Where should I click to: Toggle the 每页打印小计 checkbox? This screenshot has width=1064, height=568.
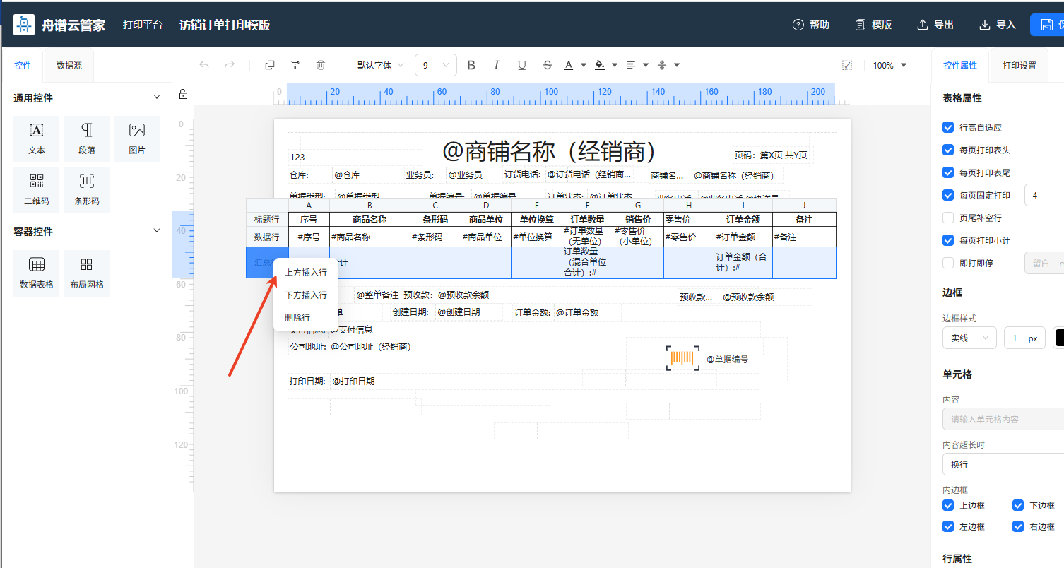(948, 241)
